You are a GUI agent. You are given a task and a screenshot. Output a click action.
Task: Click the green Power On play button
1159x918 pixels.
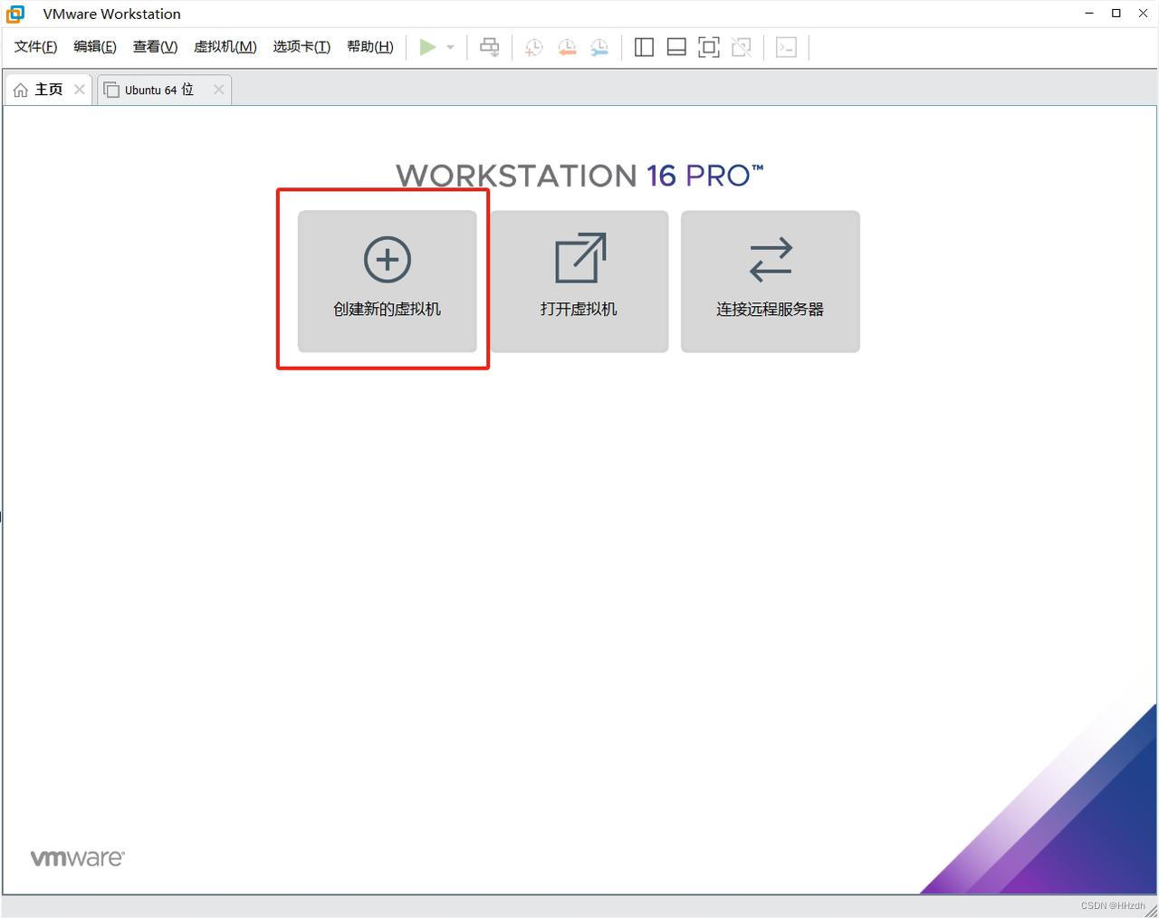coord(427,47)
